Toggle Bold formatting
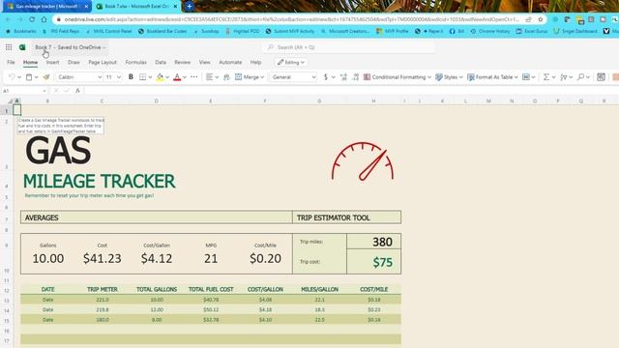This screenshot has width=619, height=348. tap(131, 77)
